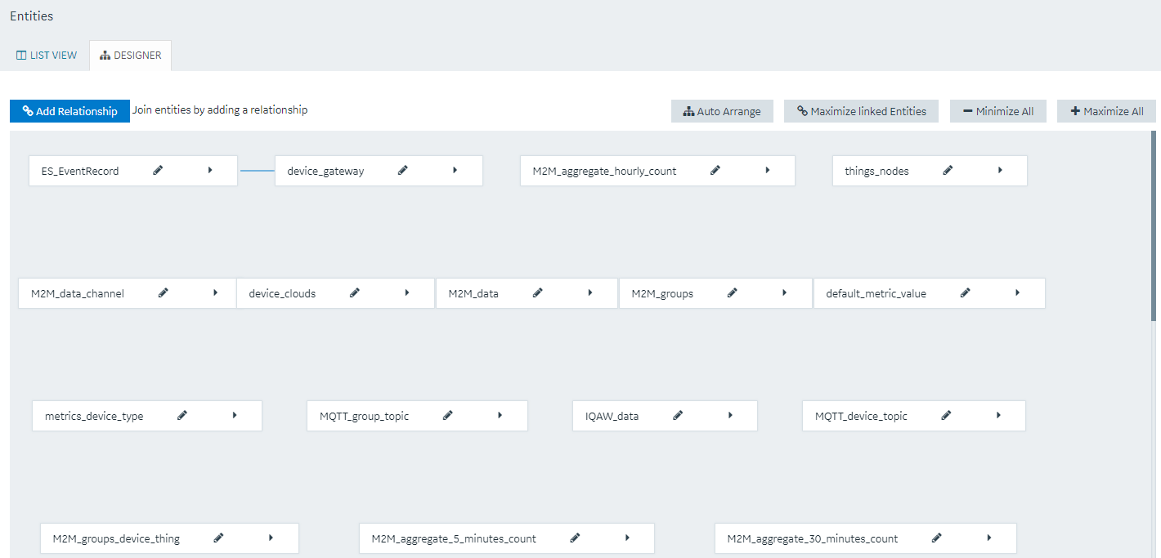
Task: Expand MQTT_device_topic entity arrow
Action: [x=998, y=415]
